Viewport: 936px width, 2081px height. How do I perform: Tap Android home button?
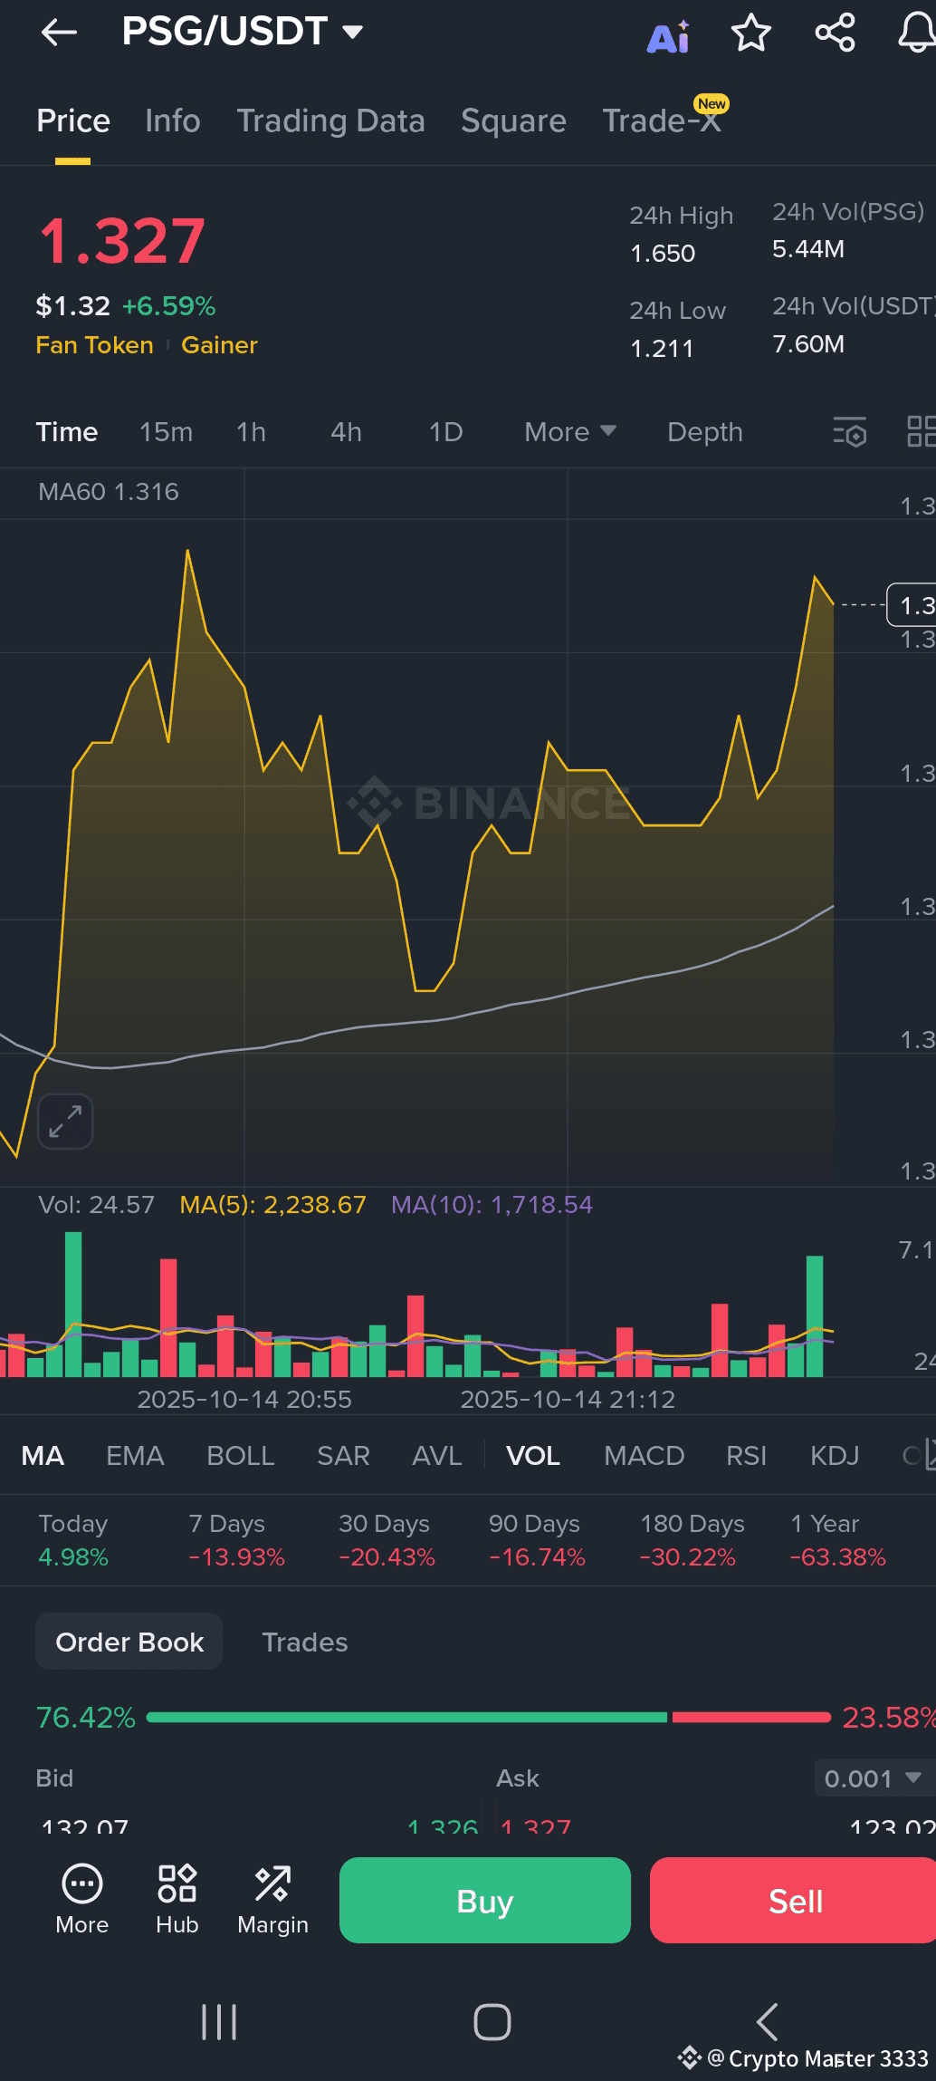click(492, 2022)
